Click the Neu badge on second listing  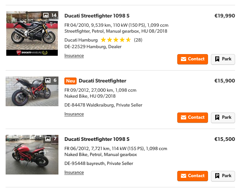click(x=71, y=81)
